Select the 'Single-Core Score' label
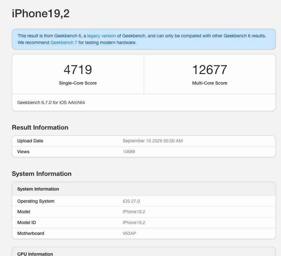281x256 pixels. point(78,83)
